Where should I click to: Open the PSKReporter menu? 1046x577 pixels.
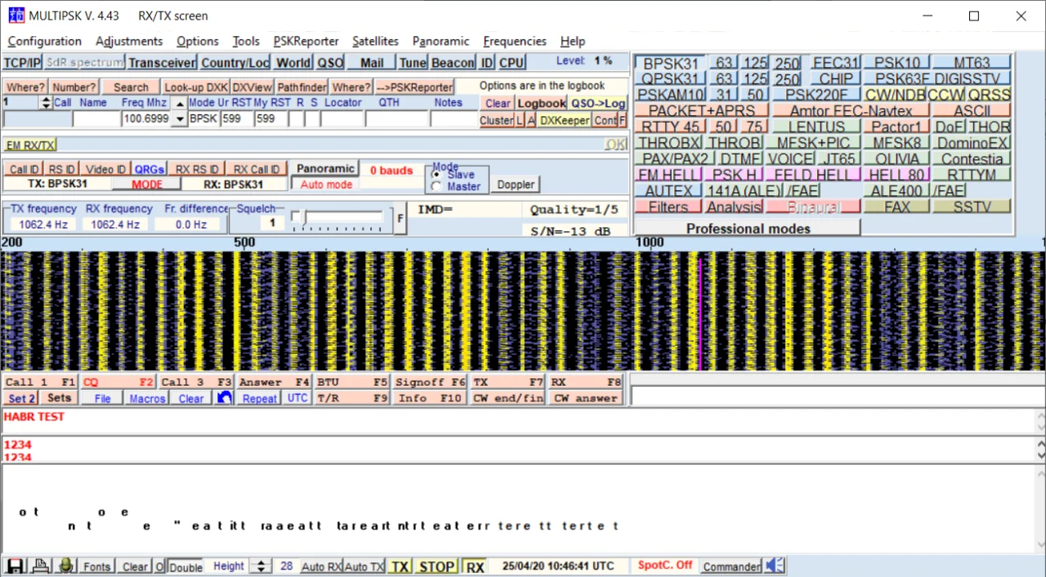coord(306,41)
